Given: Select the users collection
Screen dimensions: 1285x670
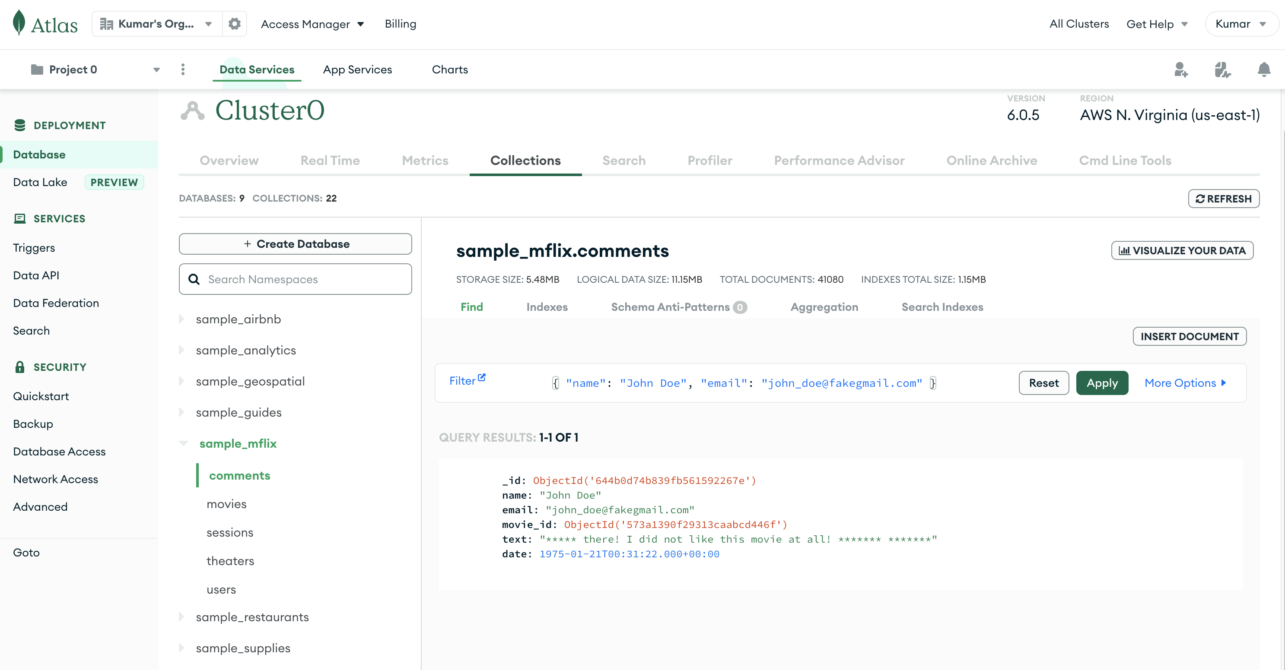Looking at the screenshot, I should (x=221, y=589).
